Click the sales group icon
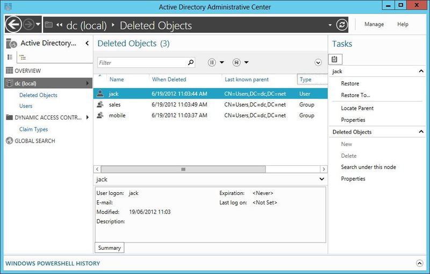430x274 pixels. point(100,104)
